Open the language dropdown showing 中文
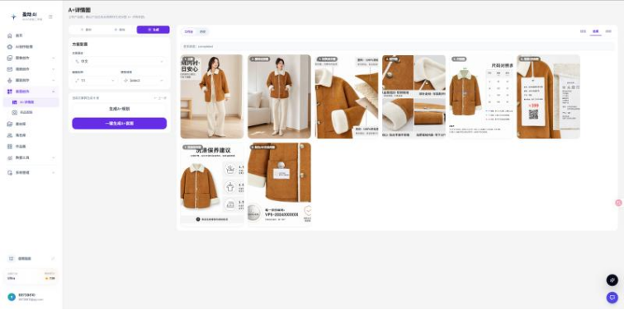Image resolution: width=624 pixels, height=310 pixels. point(120,62)
